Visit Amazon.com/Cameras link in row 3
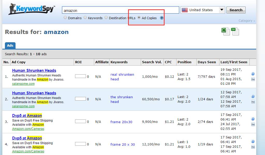This screenshot has height=155, width=265. (x=28, y=129)
